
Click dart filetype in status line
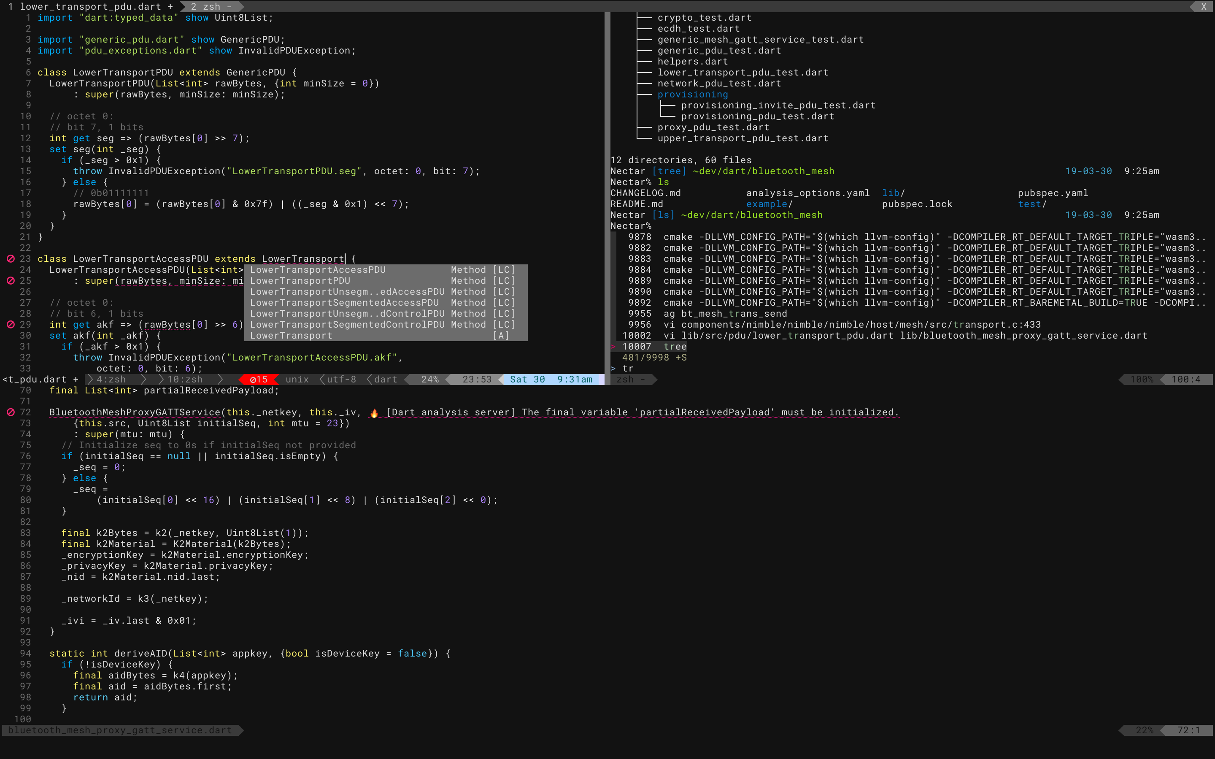tap(385, 379)
